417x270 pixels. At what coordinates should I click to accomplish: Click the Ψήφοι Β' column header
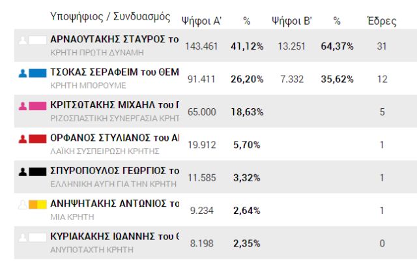click(x=292, y=21)
